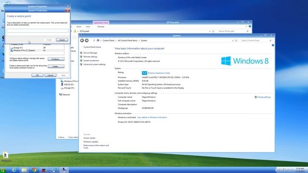
Task: Click the OK button in System Properties
Action: [x=38, y=75]
